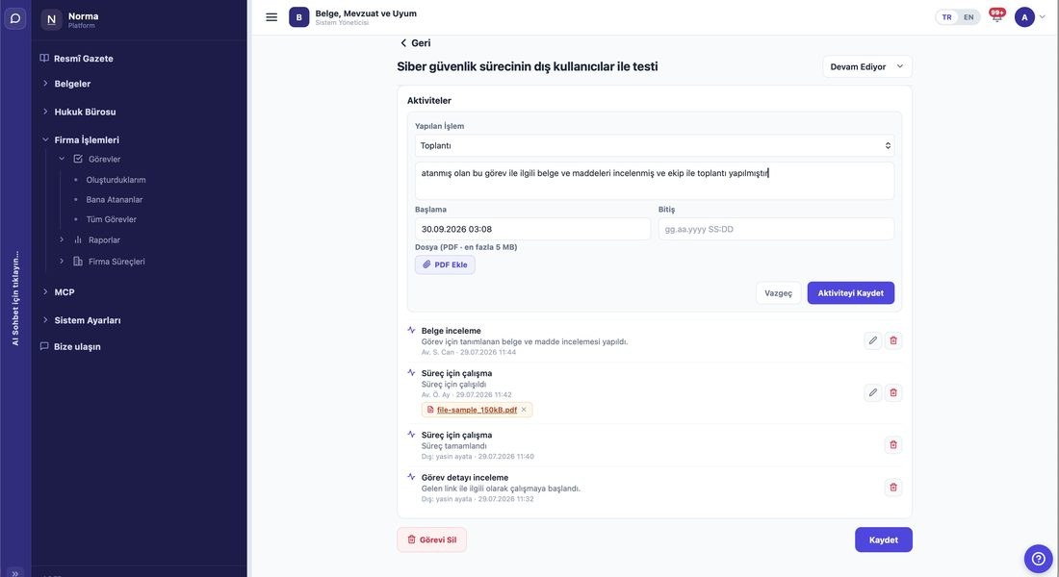Open the help question mark button

click(1038, 558)
